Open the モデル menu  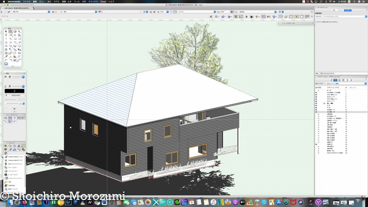[x=57, y=1]
